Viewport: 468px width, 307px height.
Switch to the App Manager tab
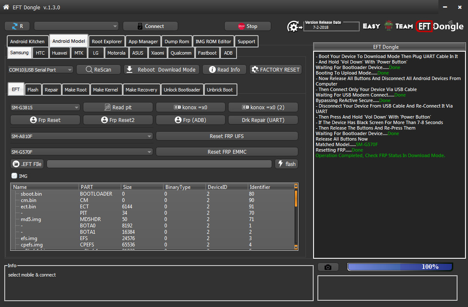coord(143,41)
